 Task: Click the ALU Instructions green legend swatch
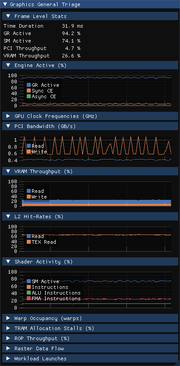pos(29,293)
